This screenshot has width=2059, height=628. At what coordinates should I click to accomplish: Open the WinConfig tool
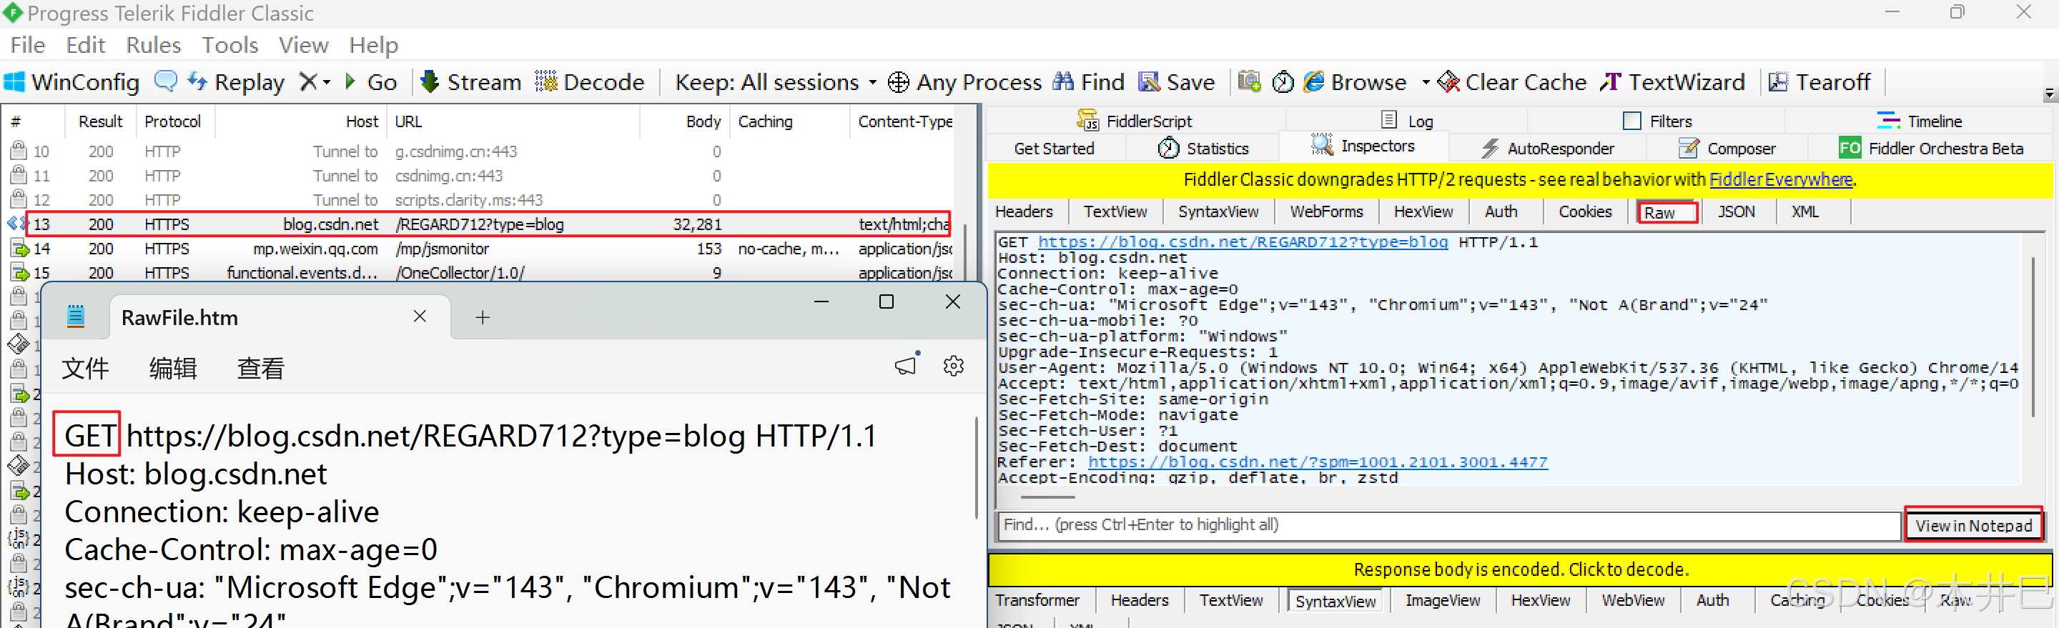tap(72, 82)
